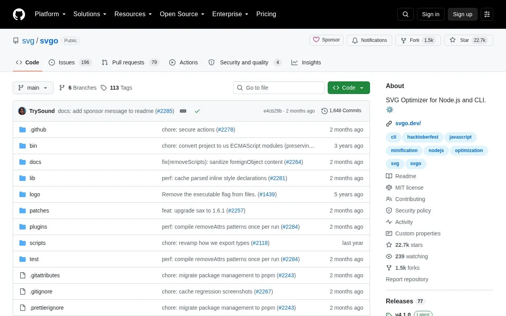Open the logo folder

pos(35,194)
